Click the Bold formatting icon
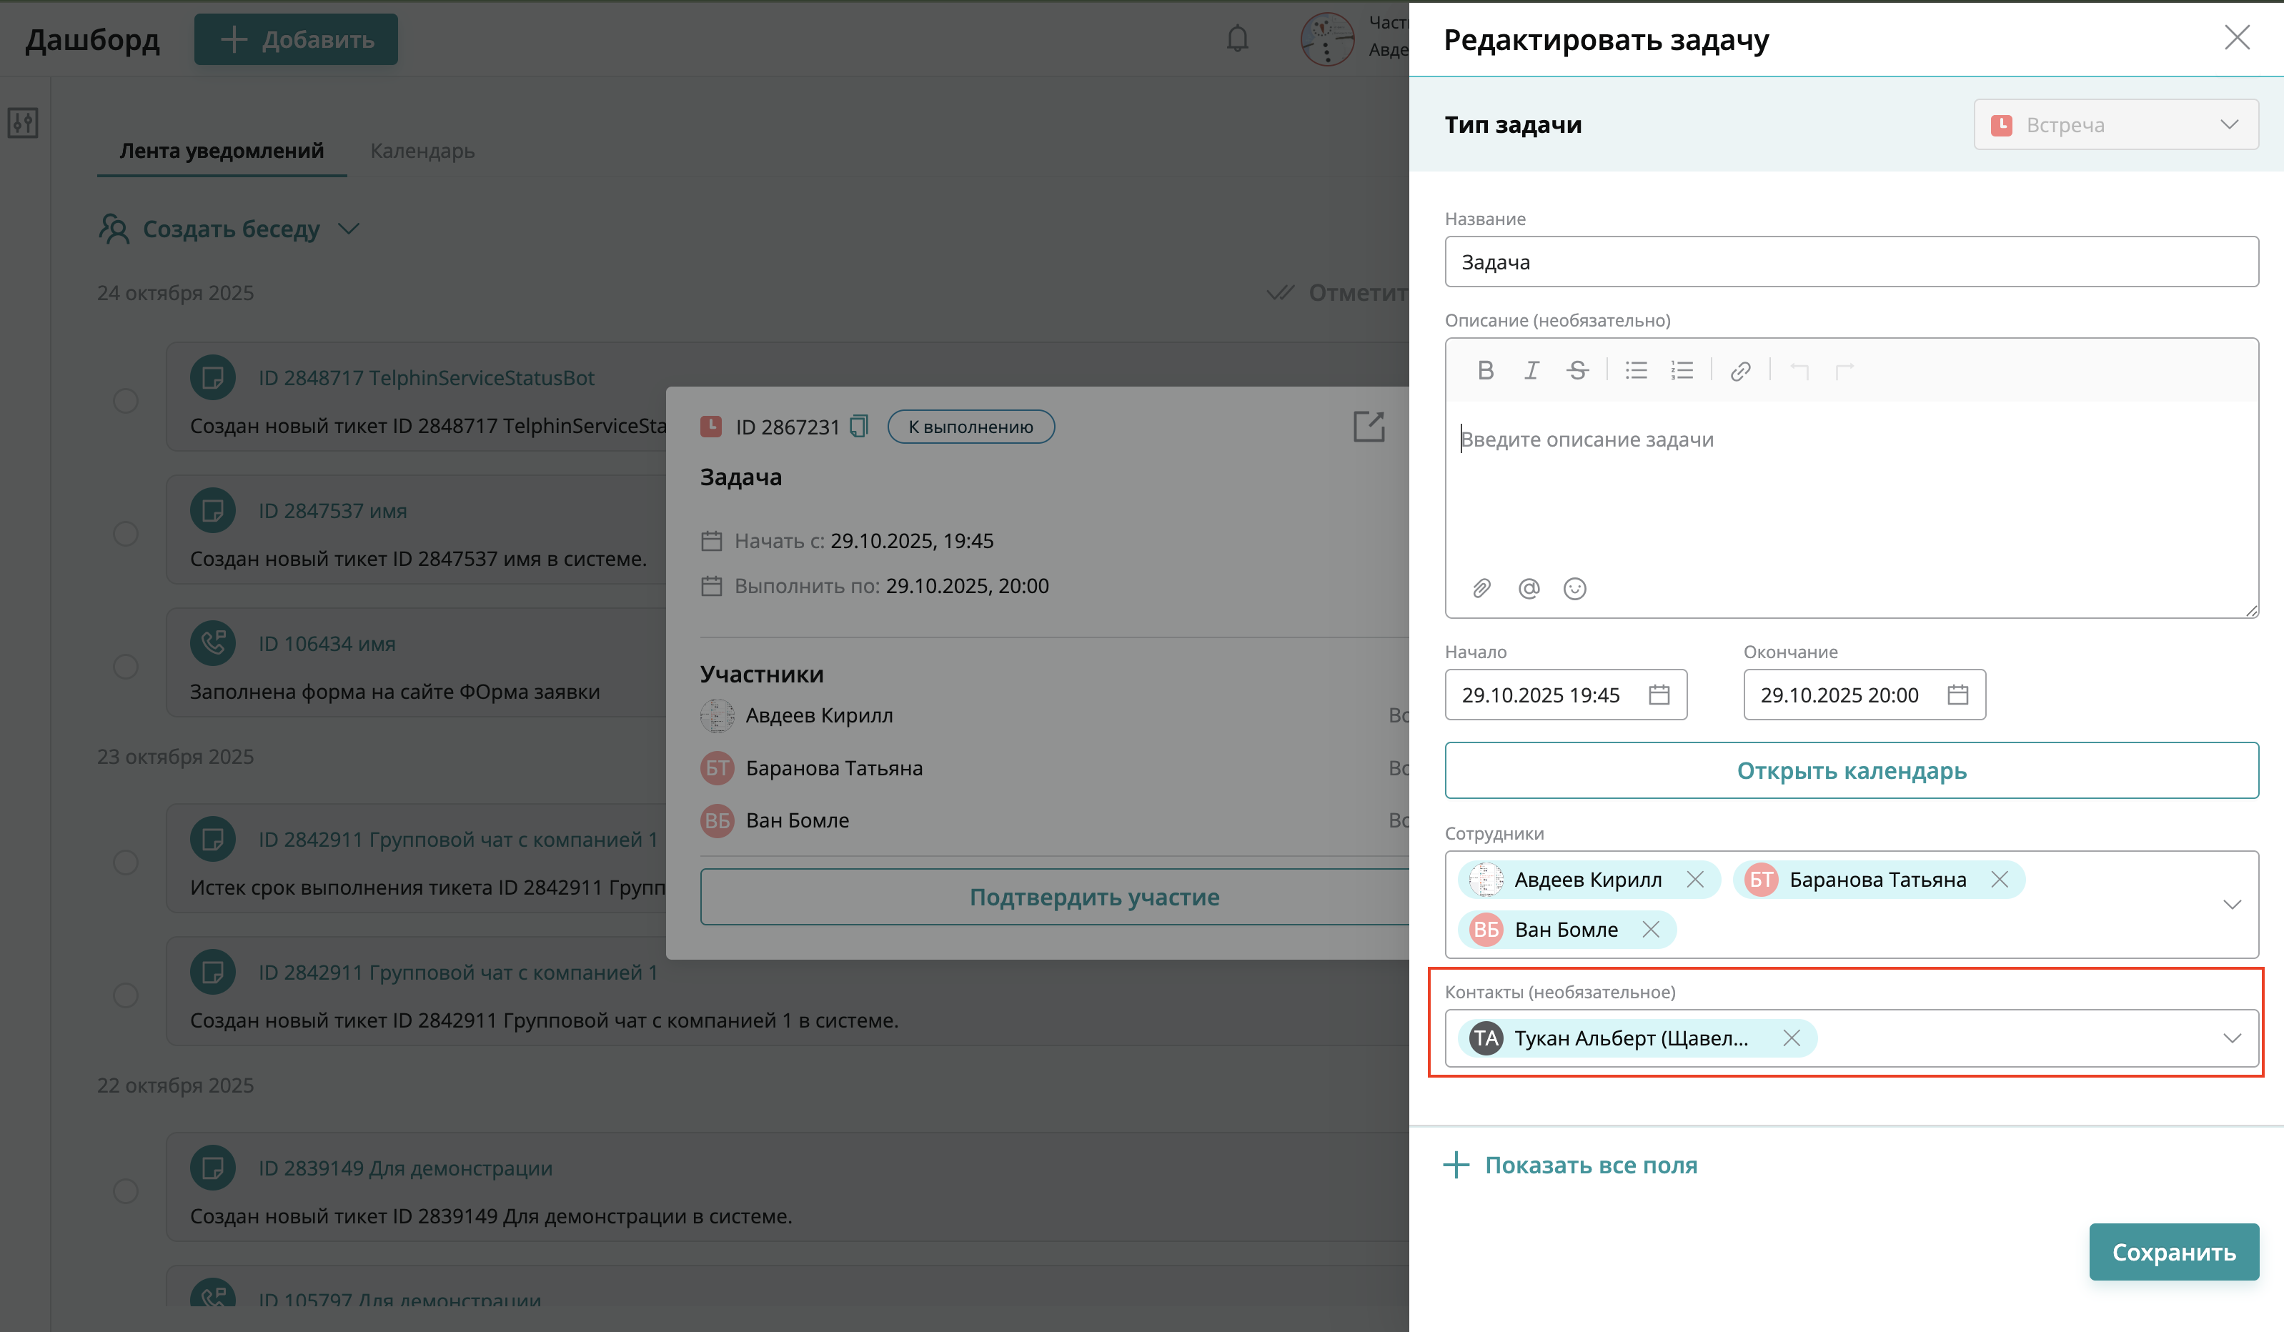 coord(1486,369)
